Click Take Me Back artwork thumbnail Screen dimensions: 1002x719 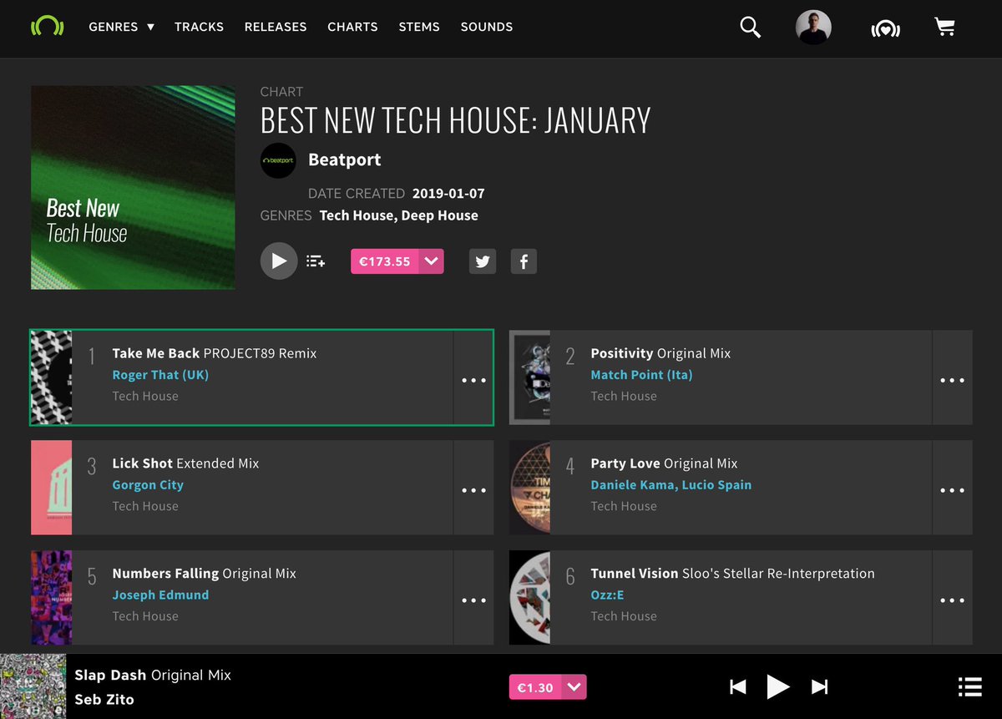coord(51,377)
